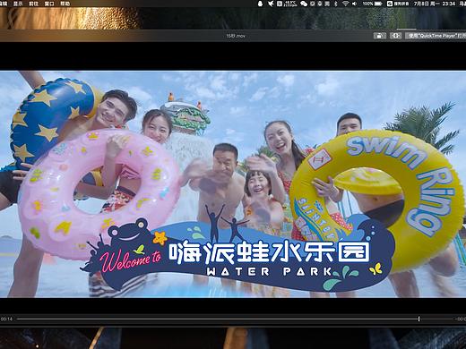Click the share button in the preview toolbar
466x349 pixels.
tap(379, 36)
